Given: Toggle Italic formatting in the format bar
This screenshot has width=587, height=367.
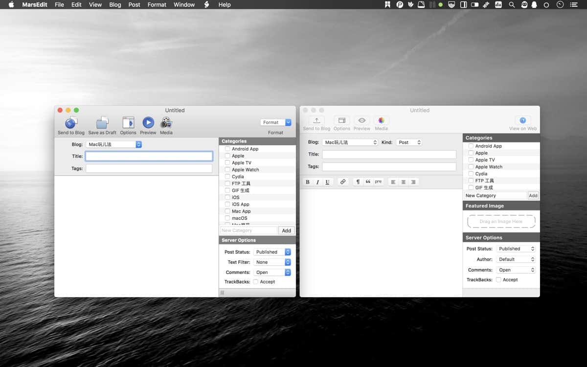Looking at the screenshot, I should pyautogui.click(x=317, y=182).
